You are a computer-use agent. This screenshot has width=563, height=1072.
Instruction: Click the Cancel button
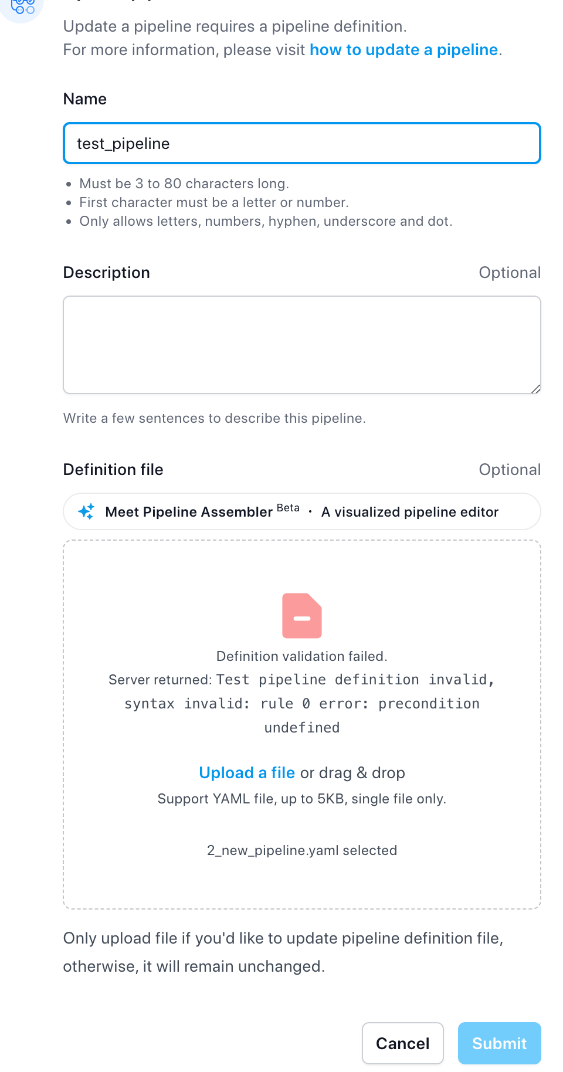click(403, 1043)
